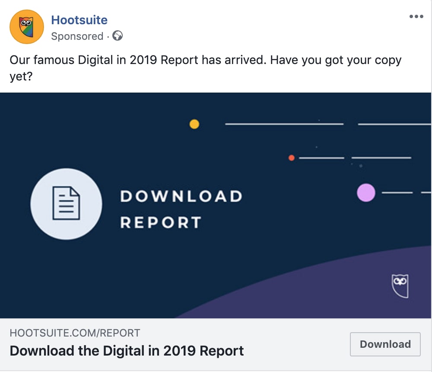The width and height of the screenshot is (432, 372).
Task: Click the DOWNLOAD REPORT text in banner
Action: point(181,209)
